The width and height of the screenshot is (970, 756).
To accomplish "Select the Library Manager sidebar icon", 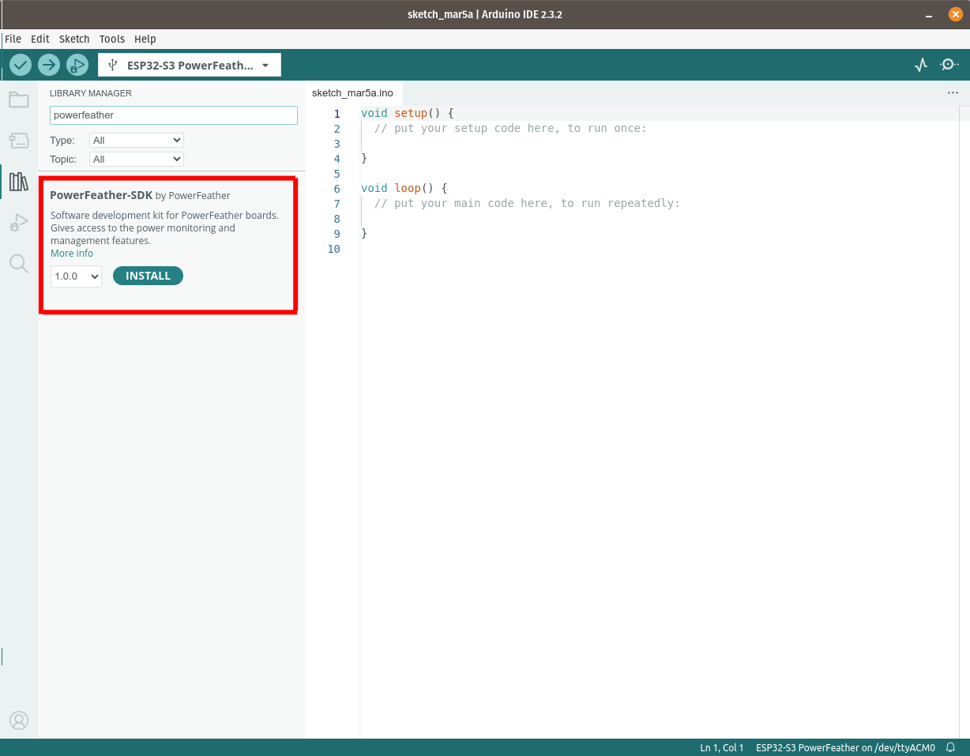I will pyautogui.click(x=19, y=182).
